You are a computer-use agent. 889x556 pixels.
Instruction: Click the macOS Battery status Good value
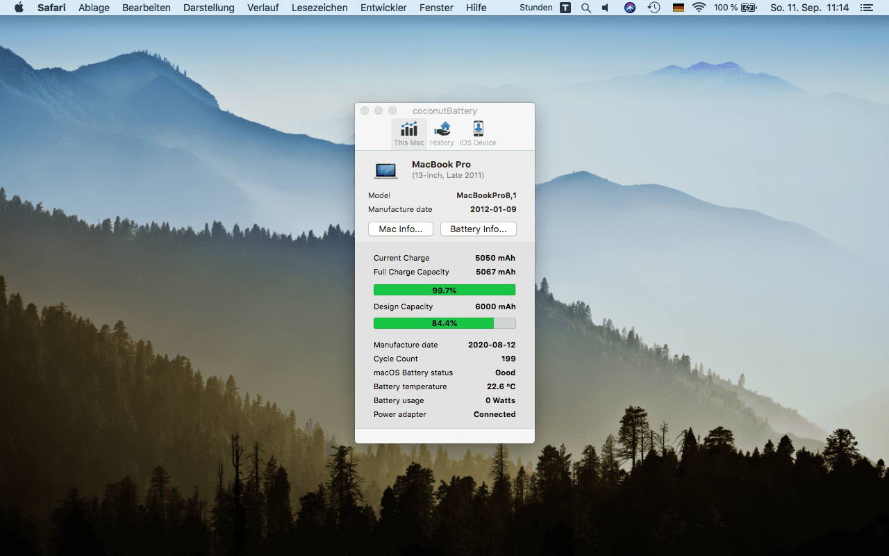tap(505, 373)
